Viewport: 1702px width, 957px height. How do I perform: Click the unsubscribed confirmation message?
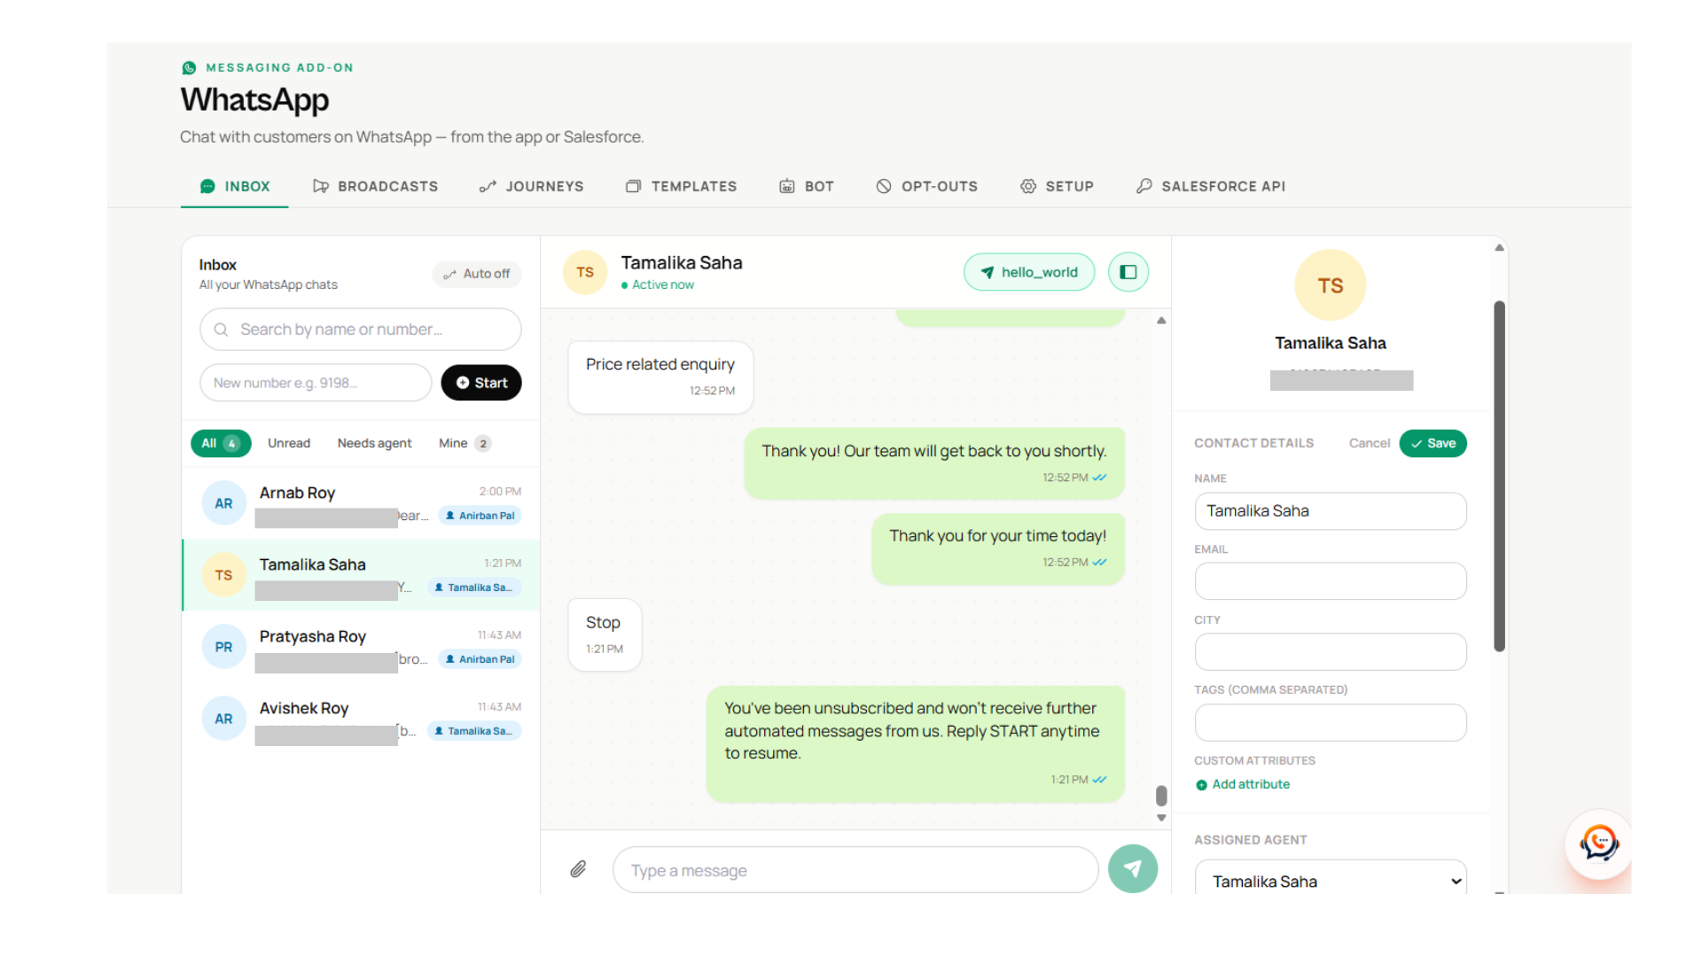(916, 743)
